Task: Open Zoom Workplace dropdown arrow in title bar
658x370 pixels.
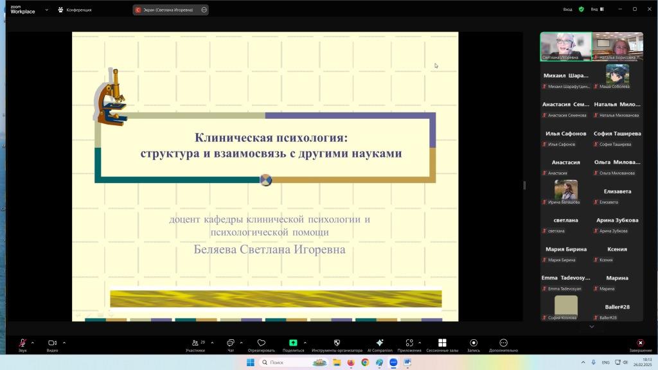Action: click(x=46, y=10)
